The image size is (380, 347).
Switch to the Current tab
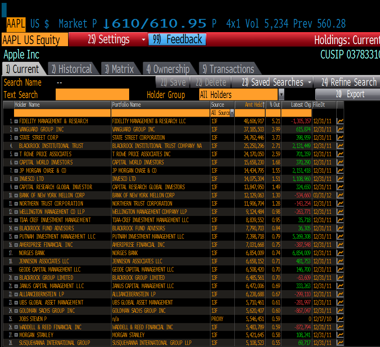[22, 69]
